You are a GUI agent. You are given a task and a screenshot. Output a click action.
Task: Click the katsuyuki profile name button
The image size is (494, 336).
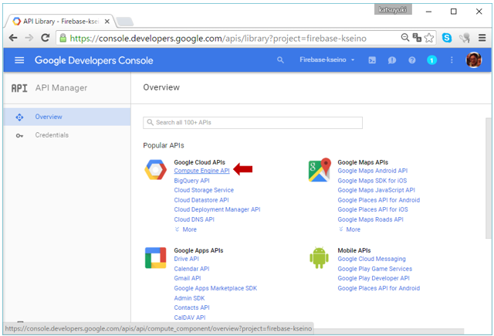click(x=393, y=10)
